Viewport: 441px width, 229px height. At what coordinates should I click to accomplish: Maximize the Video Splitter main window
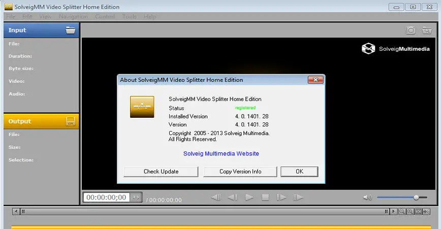point(413,7)
